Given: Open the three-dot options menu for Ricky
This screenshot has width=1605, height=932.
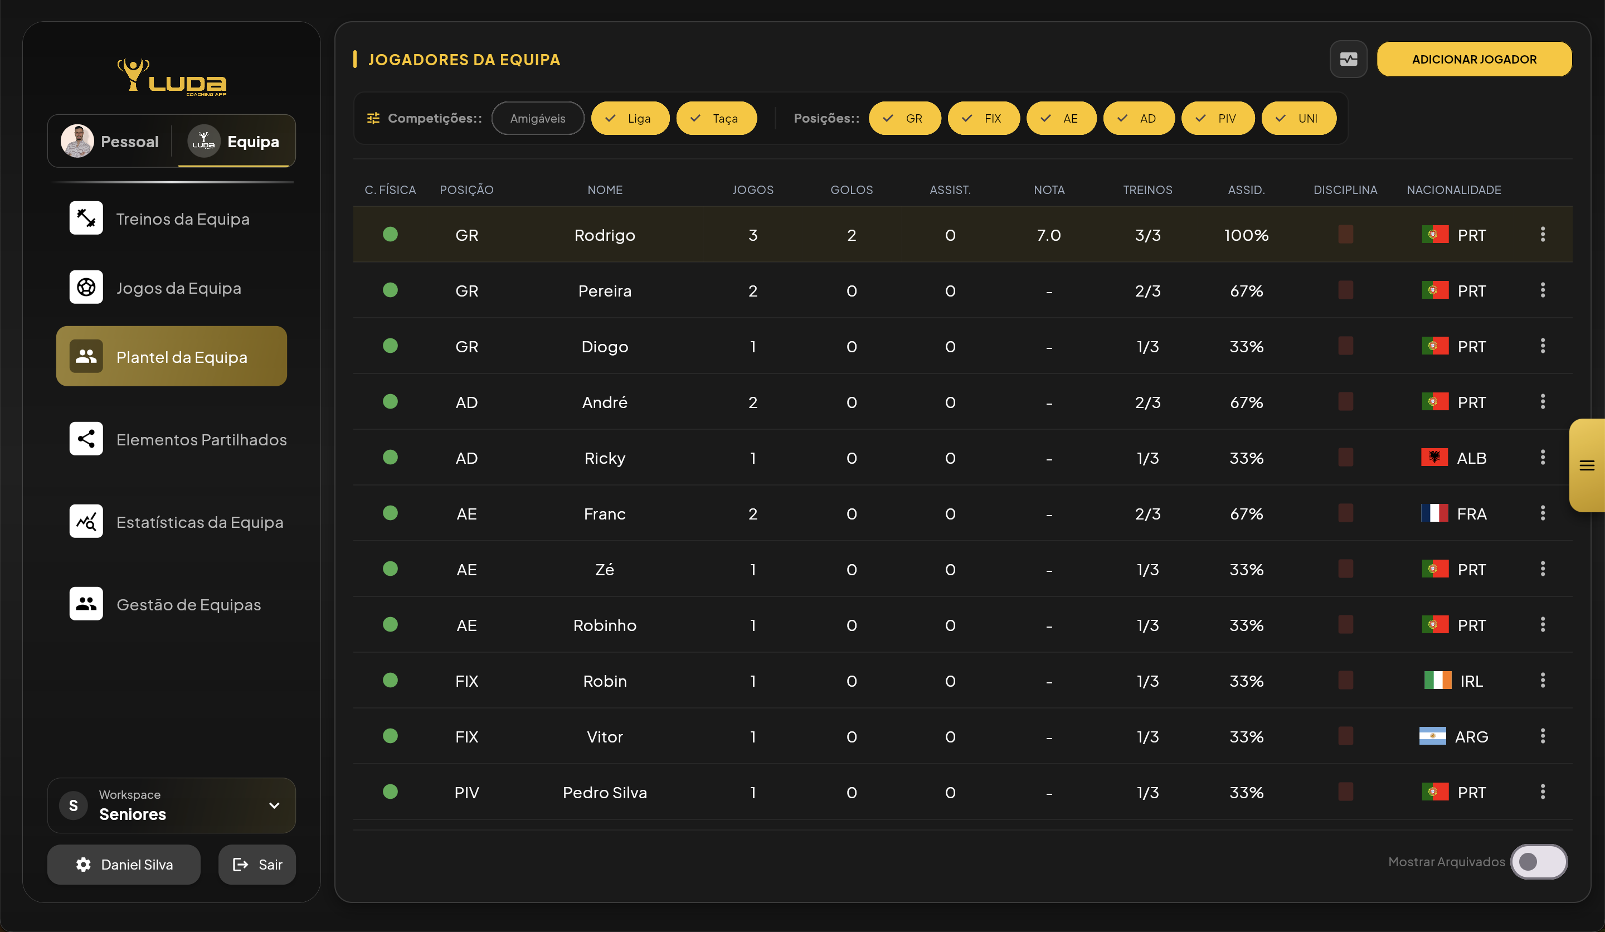Looking at the screenshot, I should 1543,458.
